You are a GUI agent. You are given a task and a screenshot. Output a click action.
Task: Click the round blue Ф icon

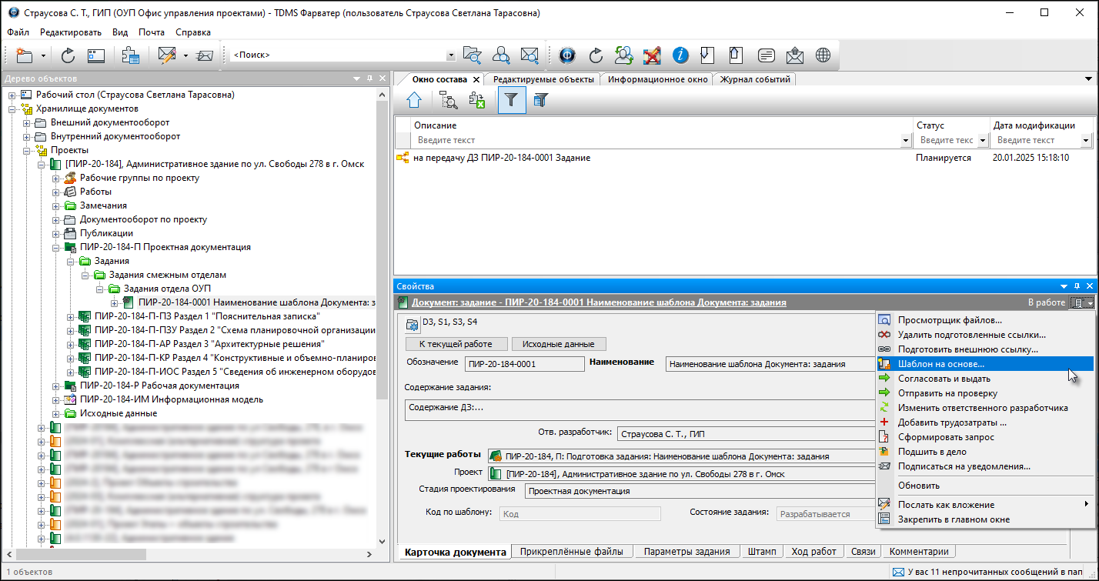[567, 55]
